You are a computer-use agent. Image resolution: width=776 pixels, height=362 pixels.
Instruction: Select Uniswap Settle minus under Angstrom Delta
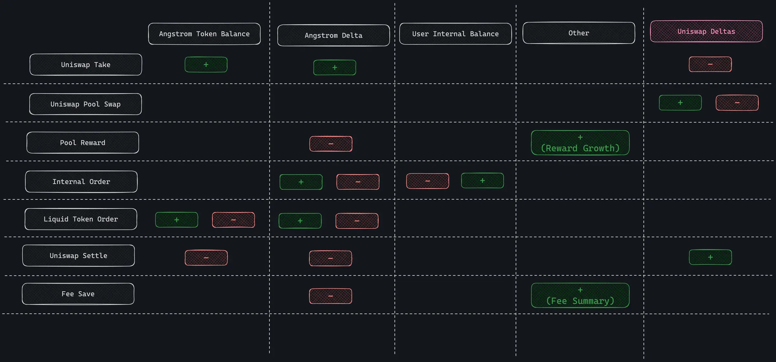tap(330, 258)
